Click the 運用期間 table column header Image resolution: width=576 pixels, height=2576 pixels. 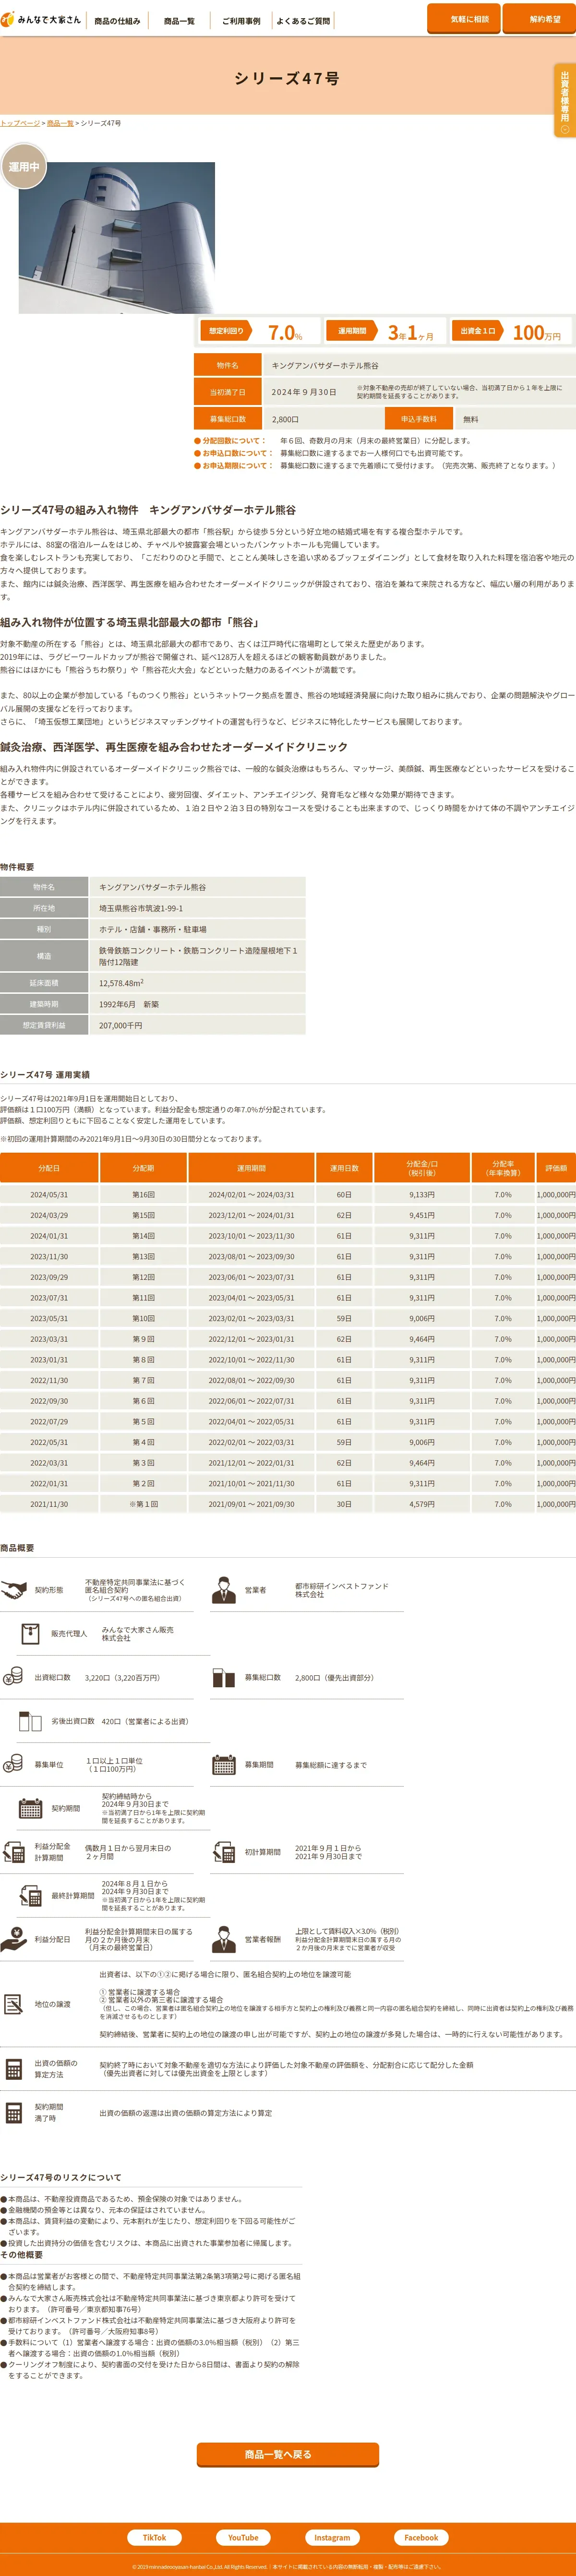252,1168
